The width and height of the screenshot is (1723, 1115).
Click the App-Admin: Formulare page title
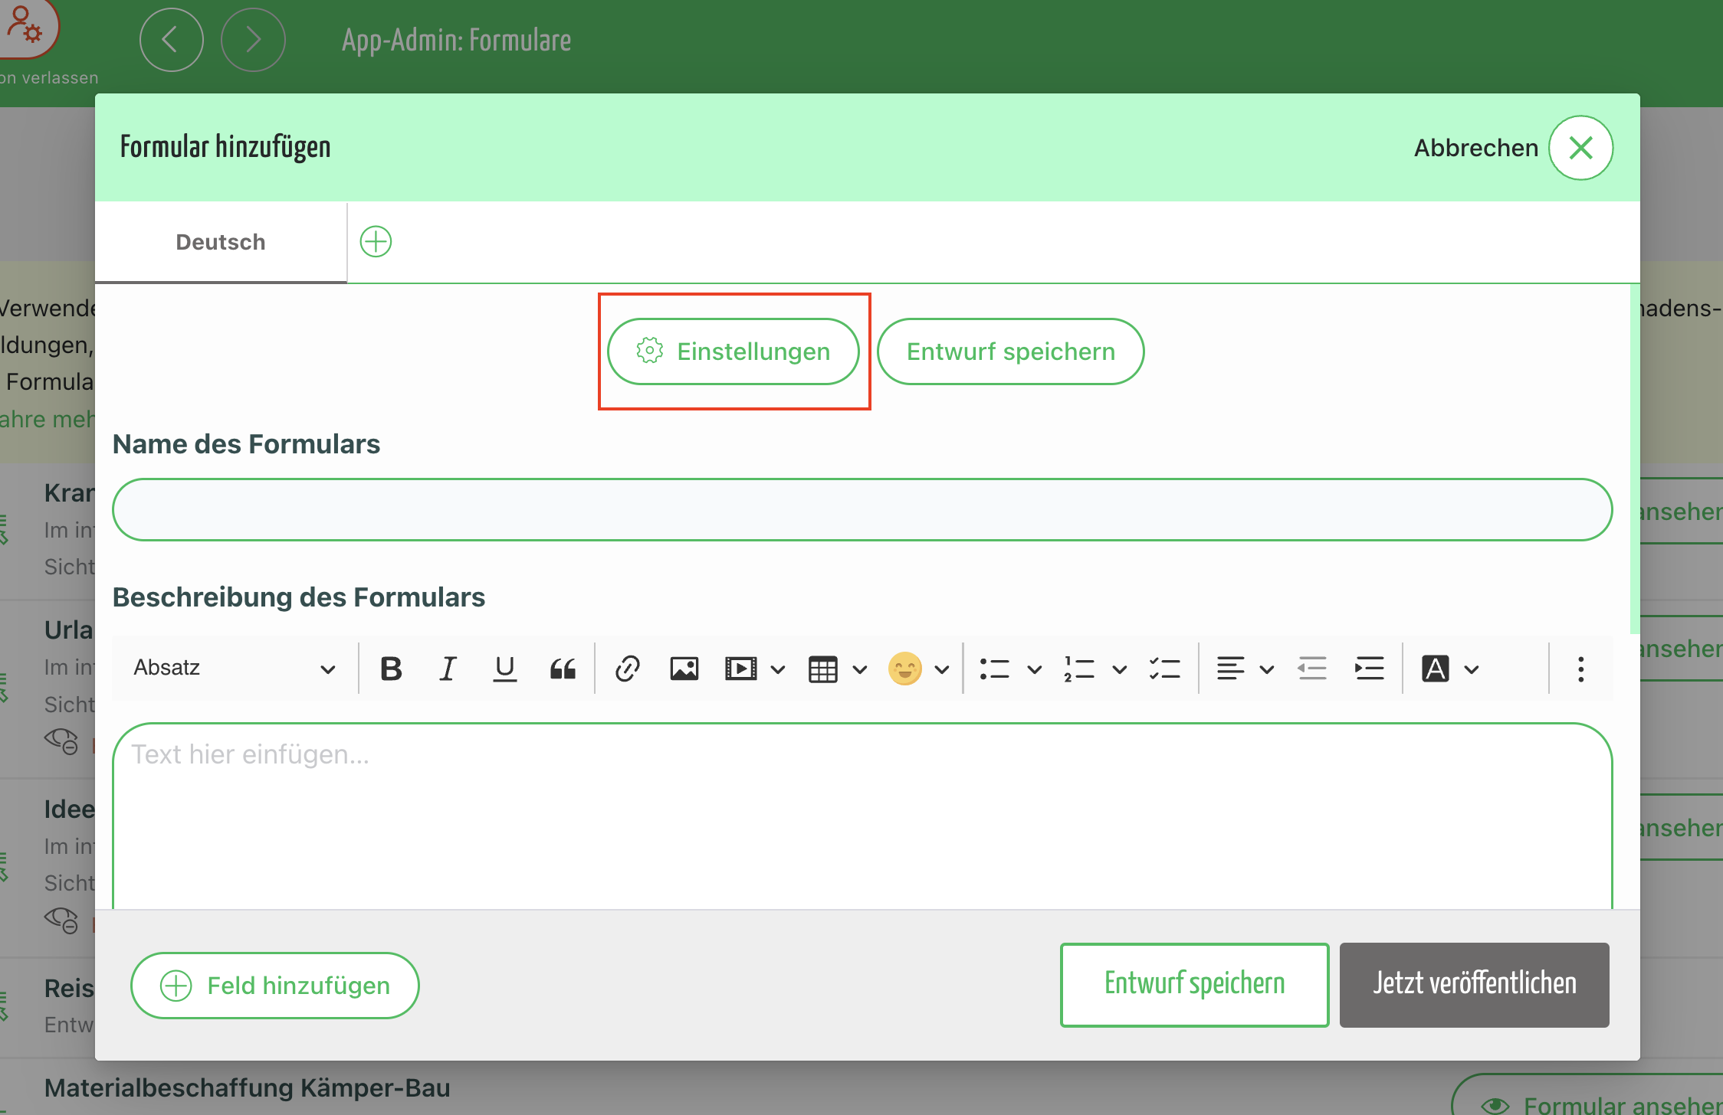[x=456, y=40]
